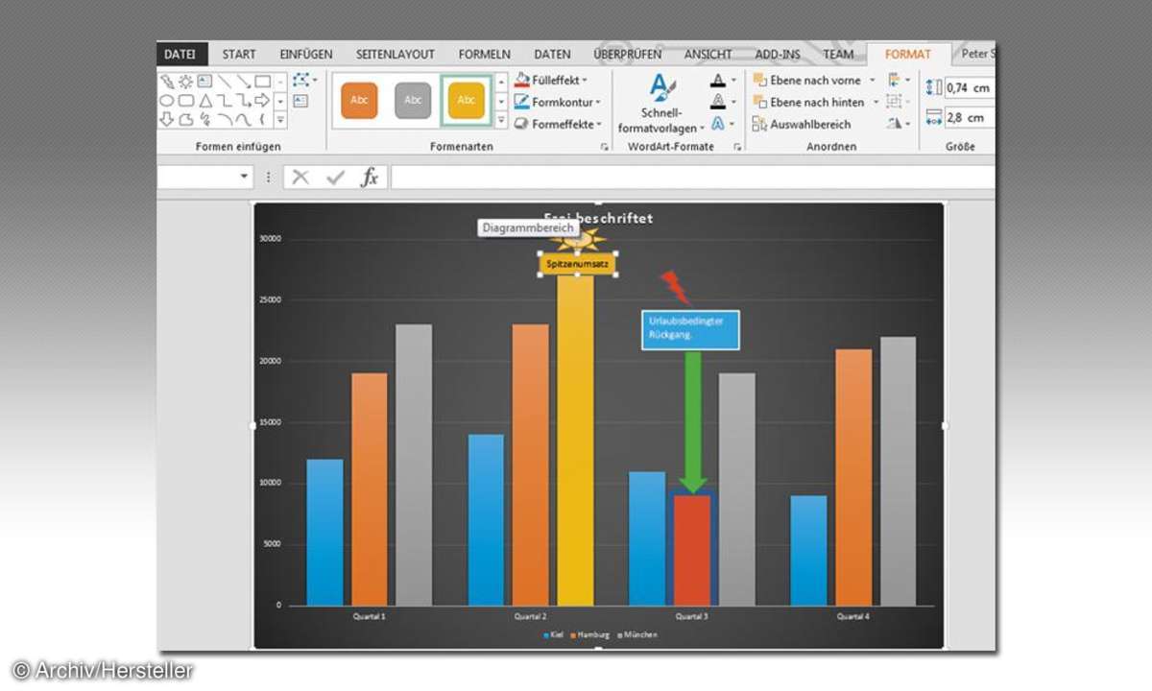Pick the right block arrow shape

click(262, 101)
